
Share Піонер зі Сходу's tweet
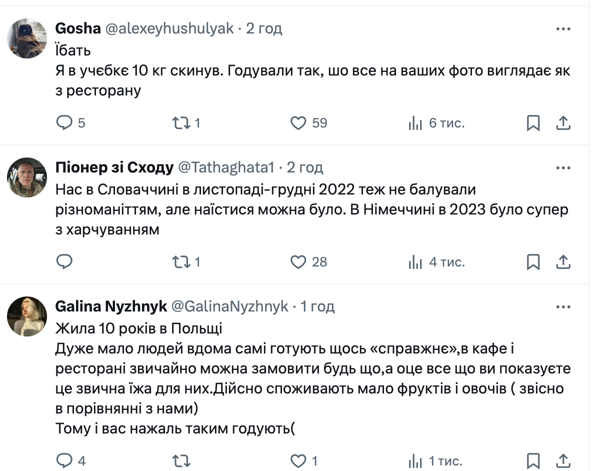pyautogui.click(x=563, y=261)
